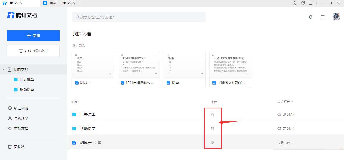The image size is (344, 160).
Task: Open the title bar menu lines icon
Action: (311, 3)
